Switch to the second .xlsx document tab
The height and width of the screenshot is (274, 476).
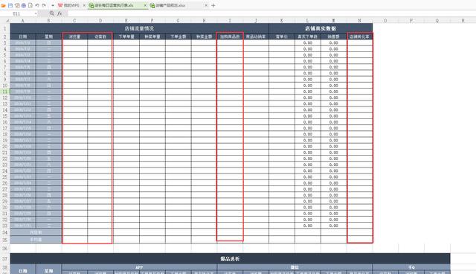tap(167, 5)
